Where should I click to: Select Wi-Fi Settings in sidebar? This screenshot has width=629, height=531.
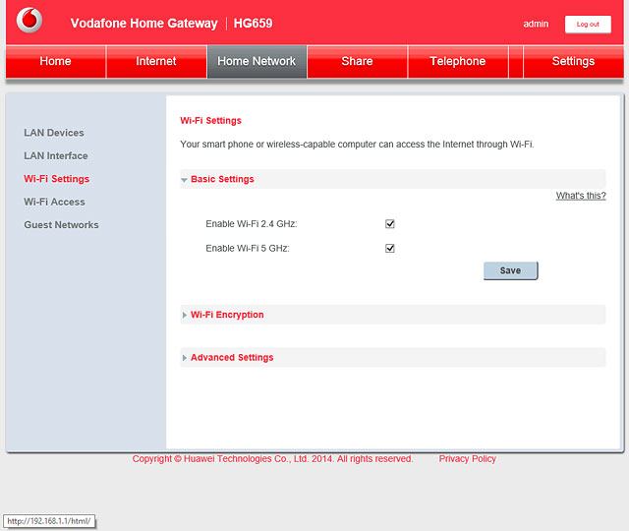coord(57,179)
